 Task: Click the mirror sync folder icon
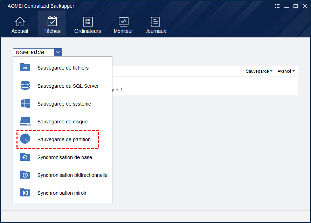25,193
